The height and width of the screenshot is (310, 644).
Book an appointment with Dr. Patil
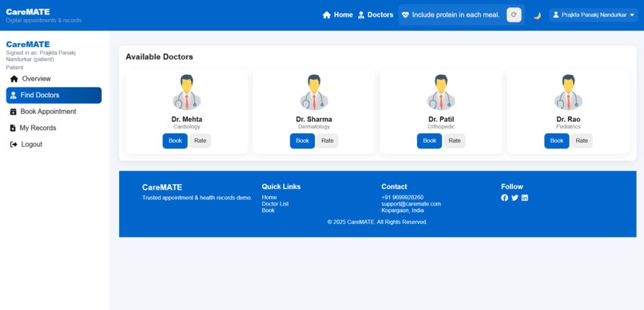[x=430, y=141]
